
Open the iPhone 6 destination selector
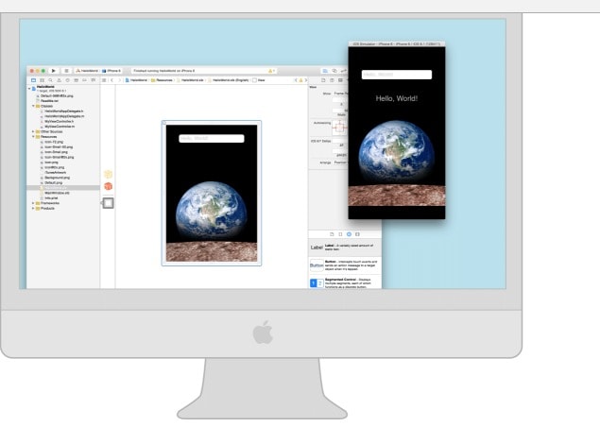(111, 71)
